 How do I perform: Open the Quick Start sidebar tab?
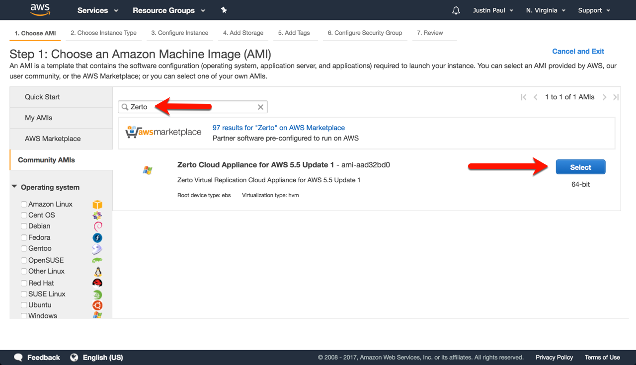61,97
